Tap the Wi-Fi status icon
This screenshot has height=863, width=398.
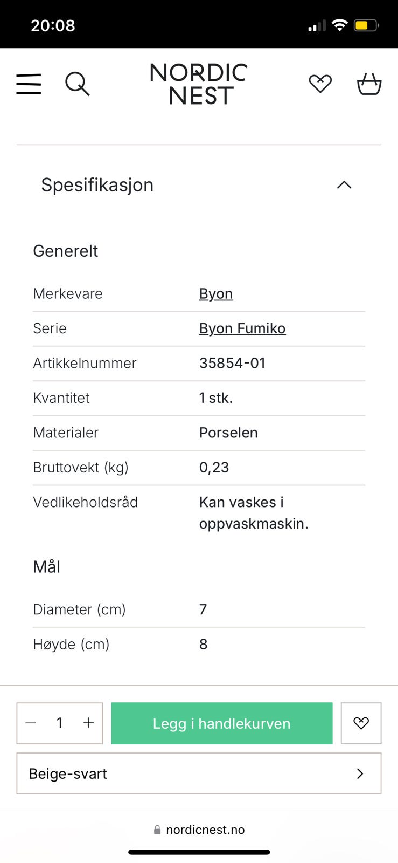coord(339,25)
